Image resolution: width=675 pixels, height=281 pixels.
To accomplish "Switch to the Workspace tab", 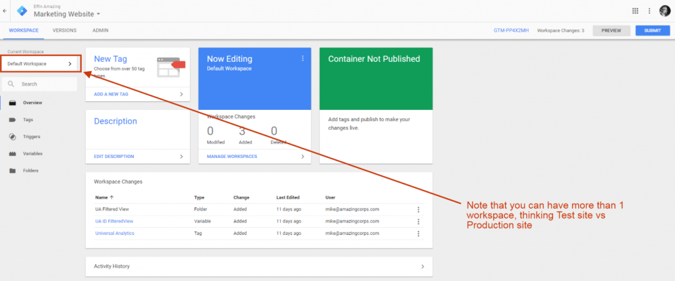I will pos(24,30).
